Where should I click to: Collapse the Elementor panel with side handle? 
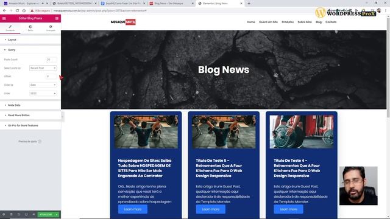(x=62, y=116)
